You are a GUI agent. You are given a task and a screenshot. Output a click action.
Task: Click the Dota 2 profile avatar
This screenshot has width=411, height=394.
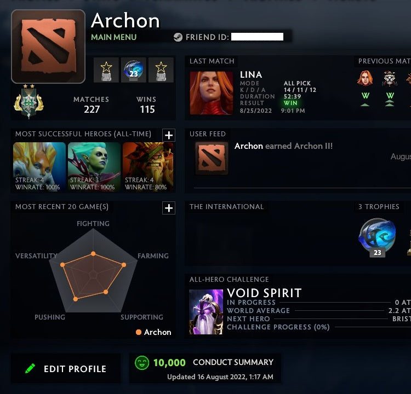tap(48, 47)
